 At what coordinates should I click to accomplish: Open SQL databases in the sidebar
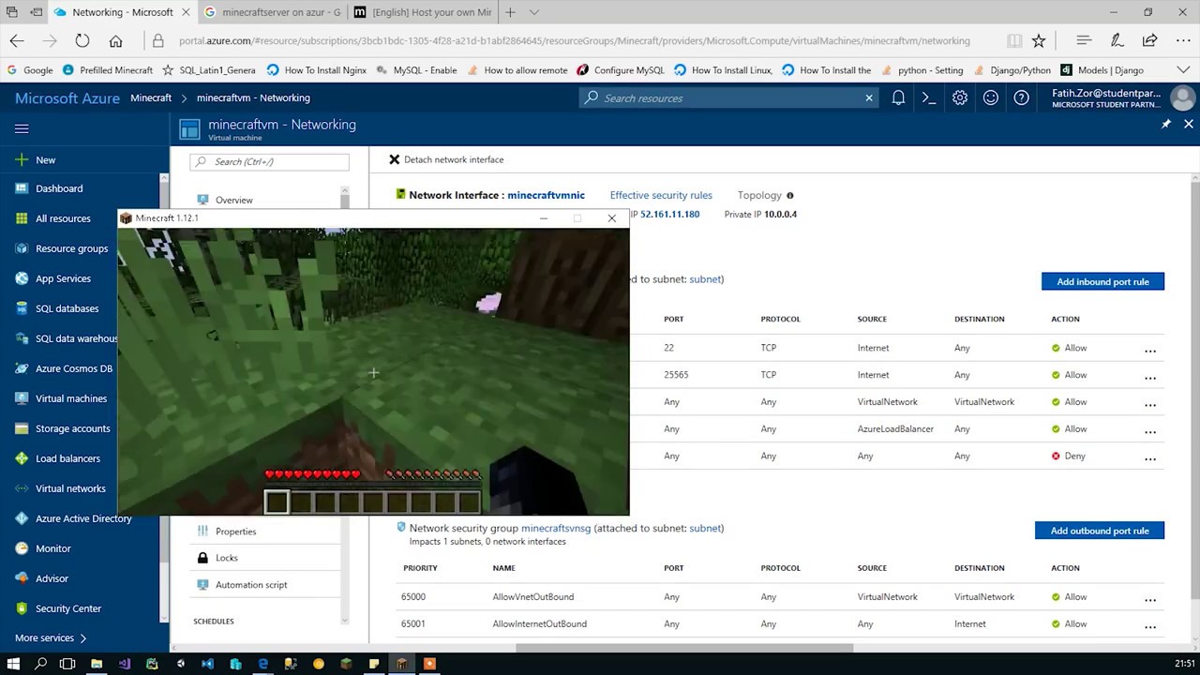tap(67, 308)
